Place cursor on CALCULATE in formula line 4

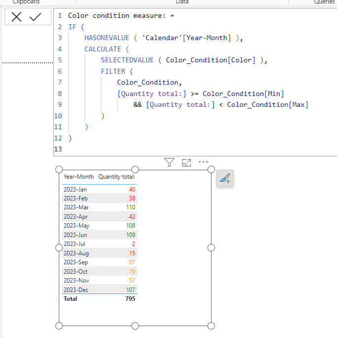pyautogui.click(x=103, y=49)
